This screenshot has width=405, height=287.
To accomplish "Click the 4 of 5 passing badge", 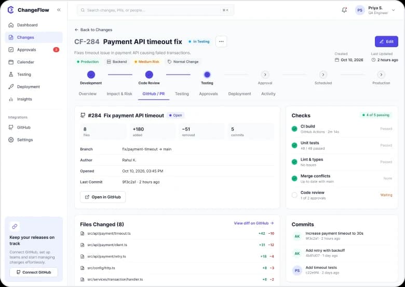I will (376, 115).
